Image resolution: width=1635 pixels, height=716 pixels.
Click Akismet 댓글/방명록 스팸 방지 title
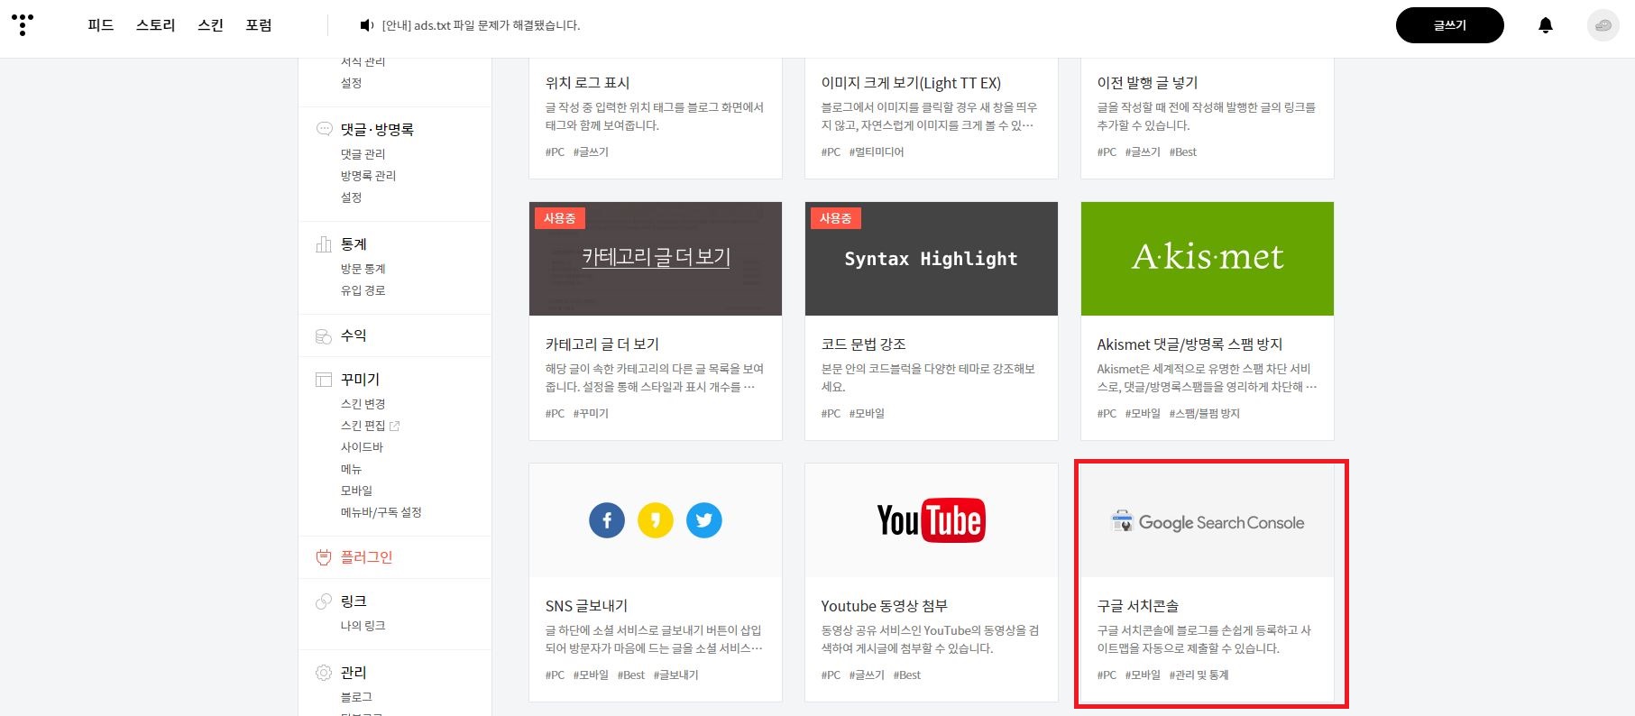[1190, 344]
